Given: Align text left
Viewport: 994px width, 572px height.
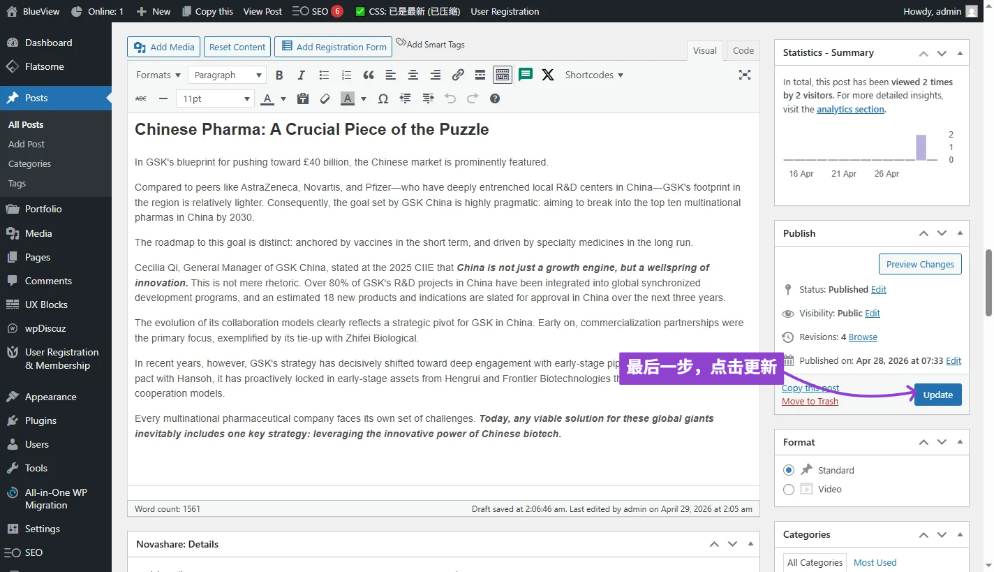Looking at the screenshot, I should click(x=391, y=75).
